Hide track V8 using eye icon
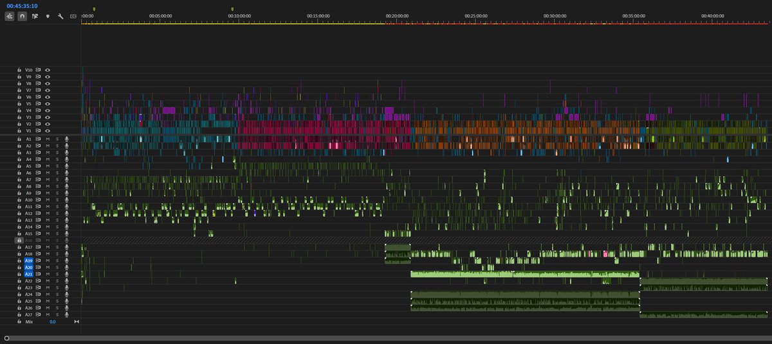This screenshot has height=344, width=772. [48, 83]
